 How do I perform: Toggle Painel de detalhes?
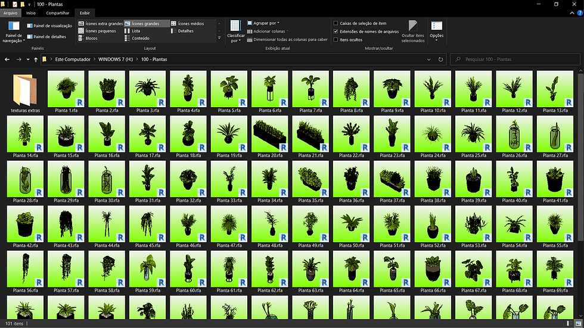click(x=46, y=36)
